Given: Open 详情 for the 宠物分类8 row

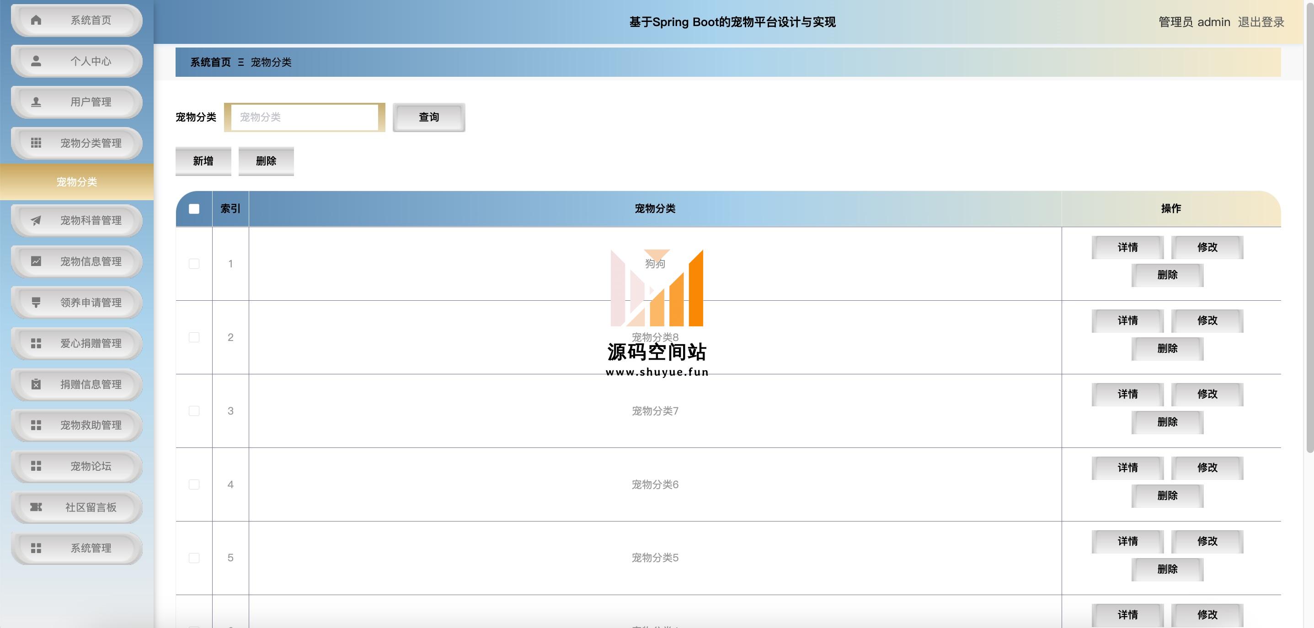Looking at the screenshot, I should click(x=1128, y=320).
